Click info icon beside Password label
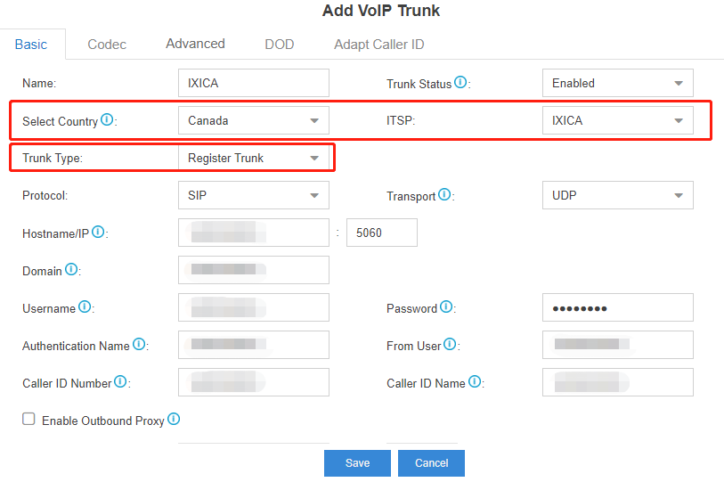 [446, 307]
